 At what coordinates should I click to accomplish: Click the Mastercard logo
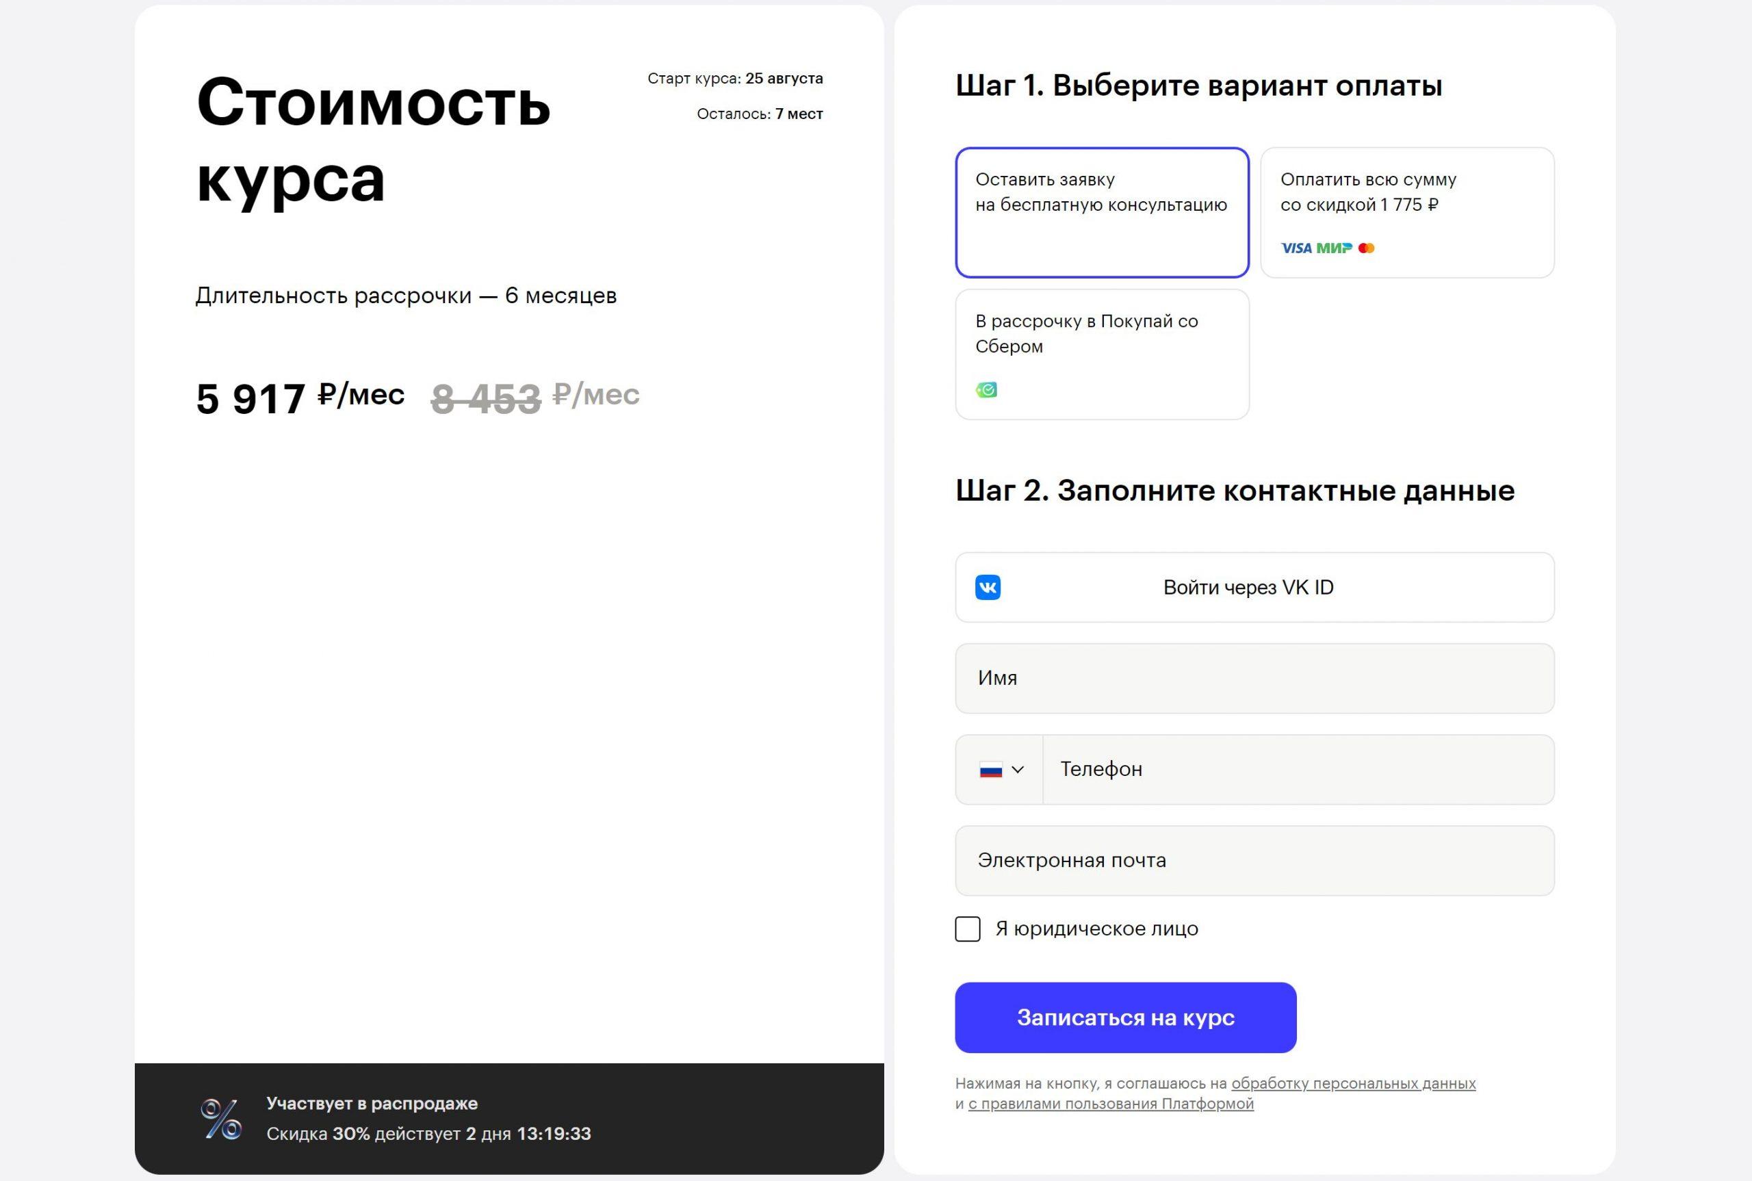[1366, 248]
